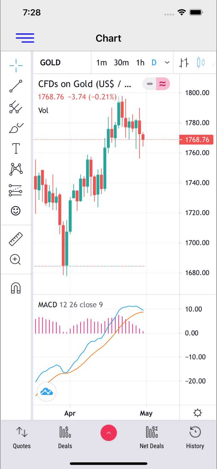217x469 pixels.
Task: Switch to the 30m timeframe
Action: pos(121,63)
